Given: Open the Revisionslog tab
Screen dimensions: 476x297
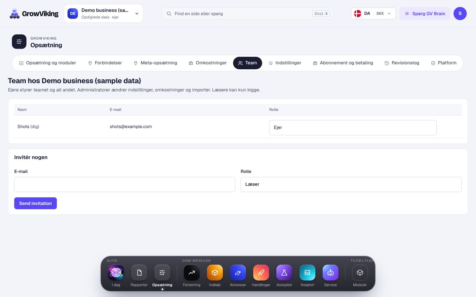Looking at the screenshot, I should tap(402, 63).
